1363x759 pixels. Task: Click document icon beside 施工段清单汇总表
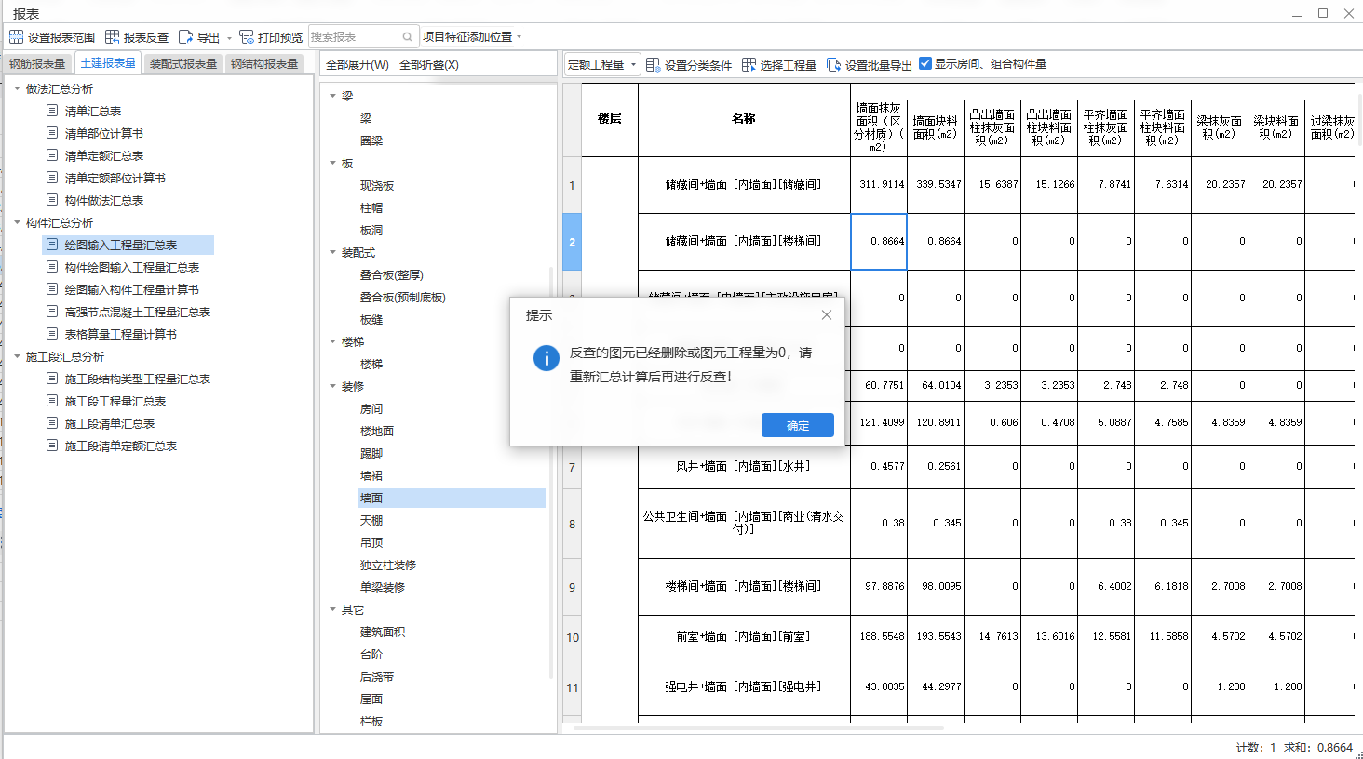coord(52,423)
